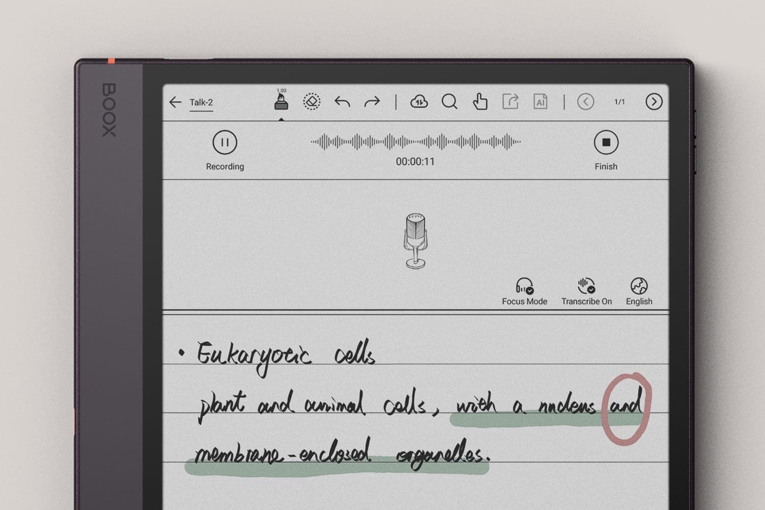The width and height of the screenshot is (765, 510).
Task: Finish the recording
Action: pos(606,142)
